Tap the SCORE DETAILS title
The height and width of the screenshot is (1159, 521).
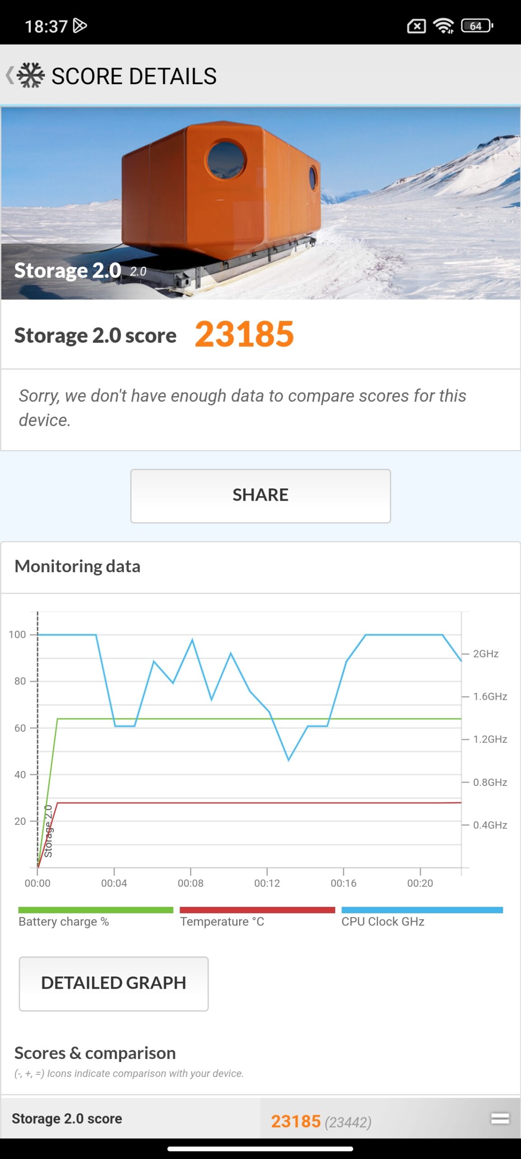134,76
